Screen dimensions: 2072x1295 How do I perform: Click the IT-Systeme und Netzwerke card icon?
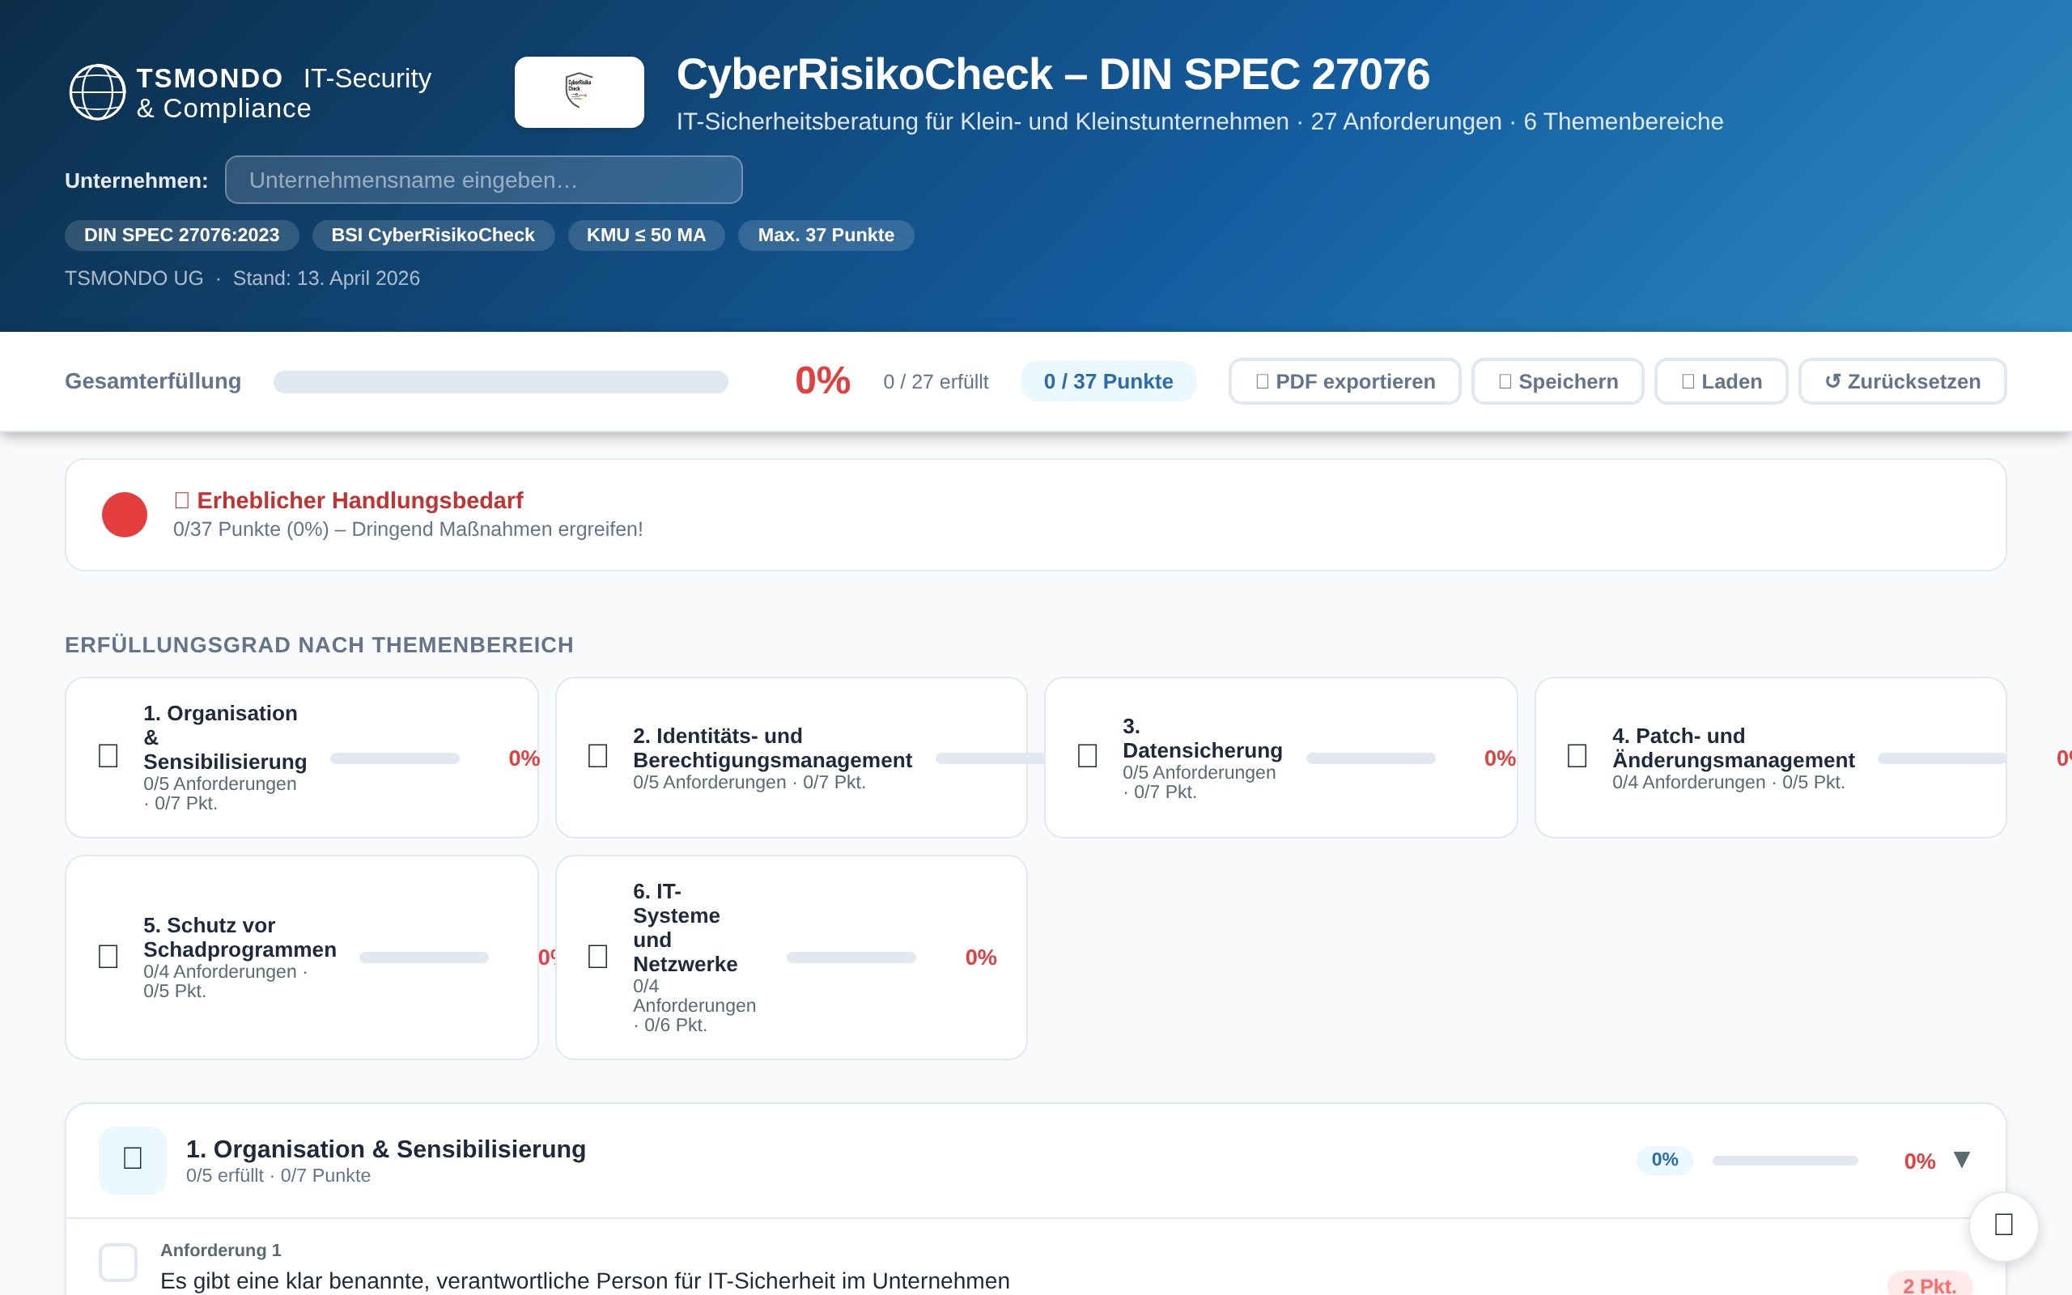[x=597, y=957]
